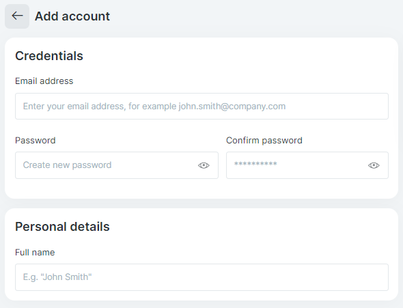Click the Confirm password label
The image size is (403, 308).
pos(264,141)
